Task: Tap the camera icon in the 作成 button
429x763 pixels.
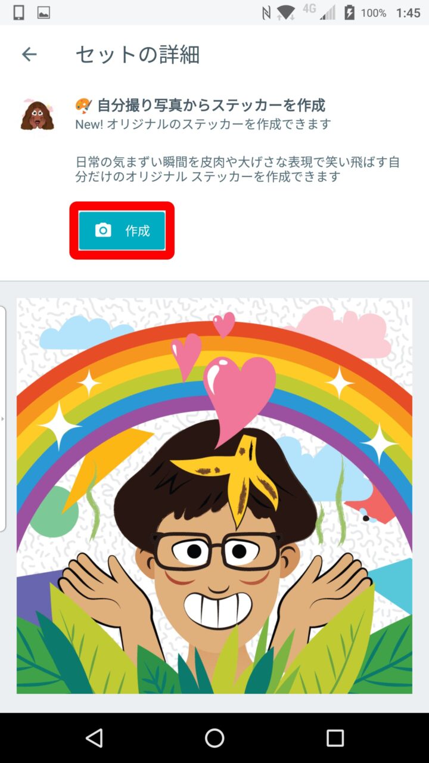Action: [103, 230]
